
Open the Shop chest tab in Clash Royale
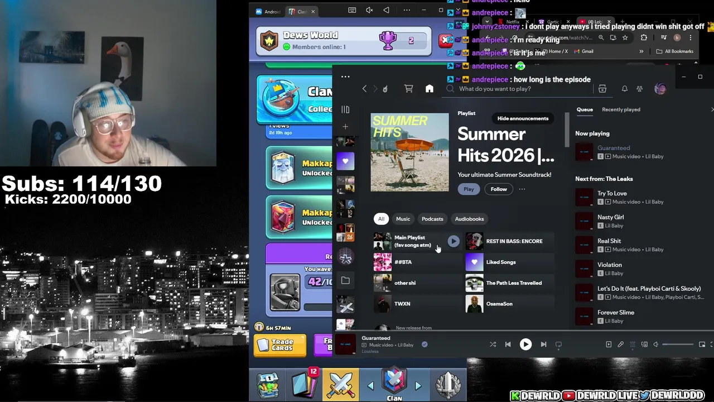coord(267,385)
